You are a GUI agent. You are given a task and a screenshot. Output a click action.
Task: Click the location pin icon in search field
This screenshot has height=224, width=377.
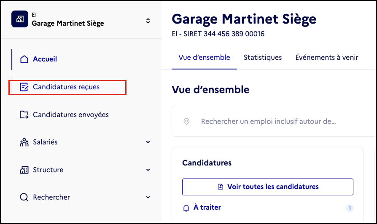coord(186,122)
